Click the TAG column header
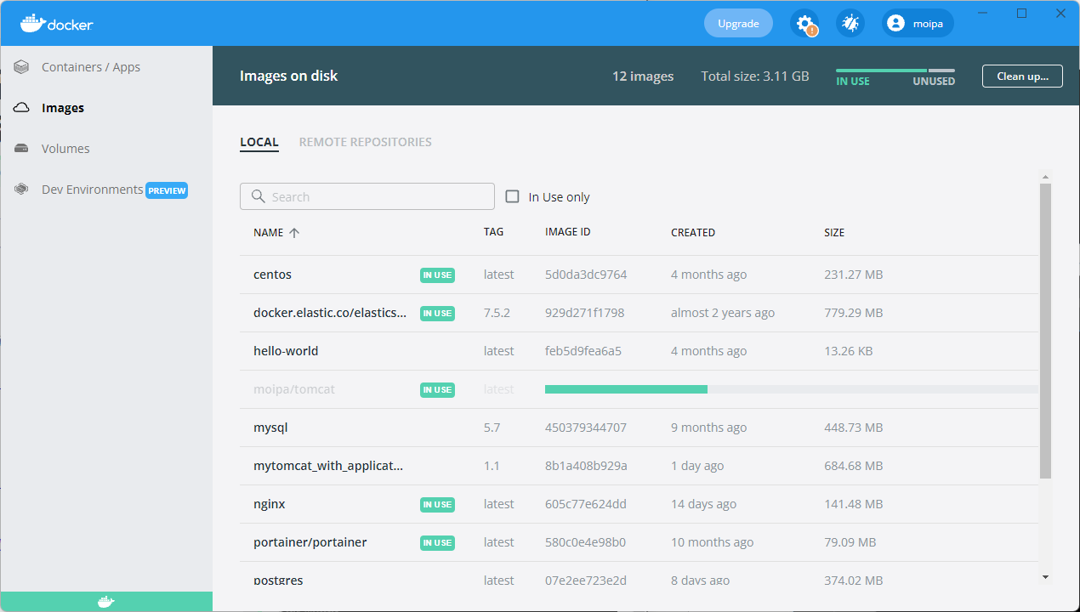This screenshot has width=1080, height=612. coord(493,233)
